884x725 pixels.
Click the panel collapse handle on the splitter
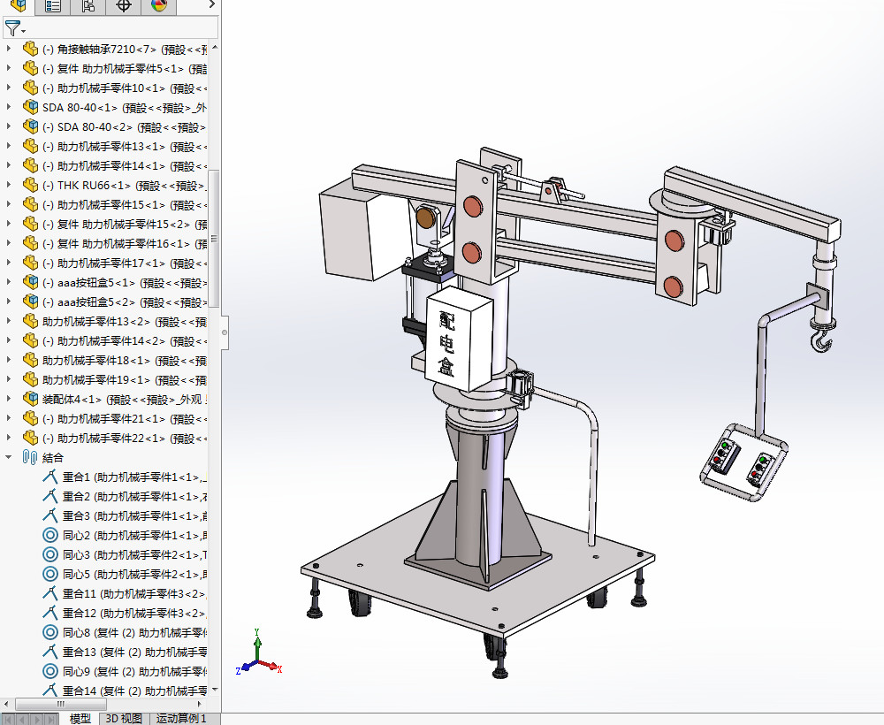(x=225, y=332)
